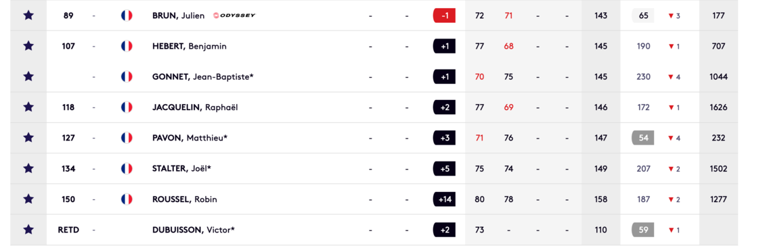Click ranking badge 59 for Dubuisson

(643, 230)
